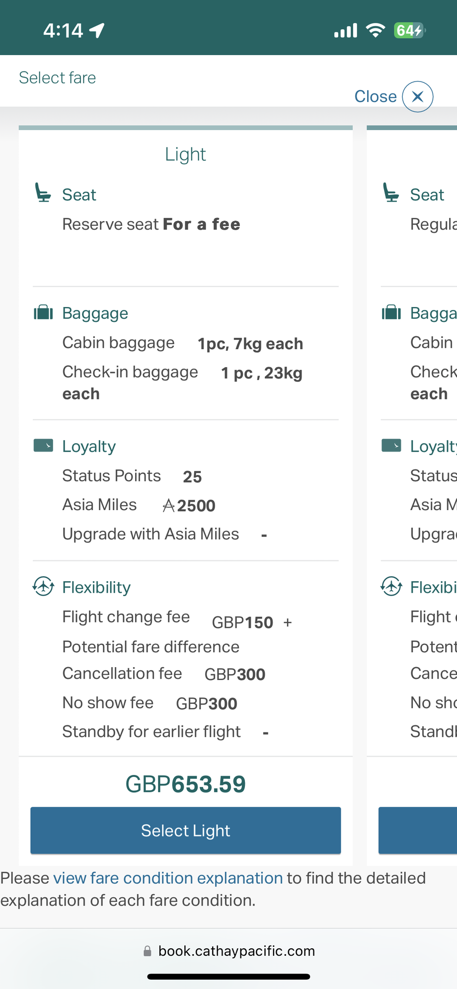This screenshot has height=989, width=457.
Task: Click the Loyalty card icon on Light fare
Action: 43,445
